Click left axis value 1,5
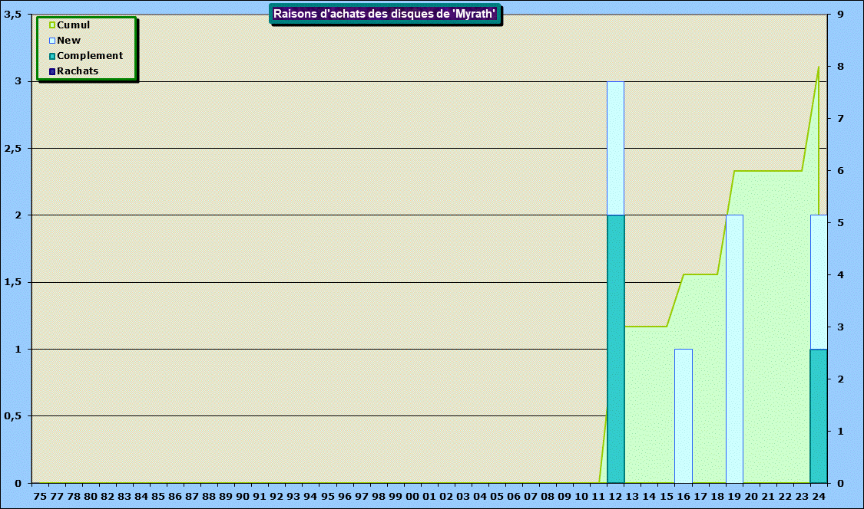Screen dimensions: 864x509 click(x=13, y=282)
